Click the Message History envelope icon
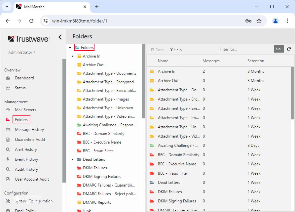Viewport: 295px width, 212px height. coord(8,130)
